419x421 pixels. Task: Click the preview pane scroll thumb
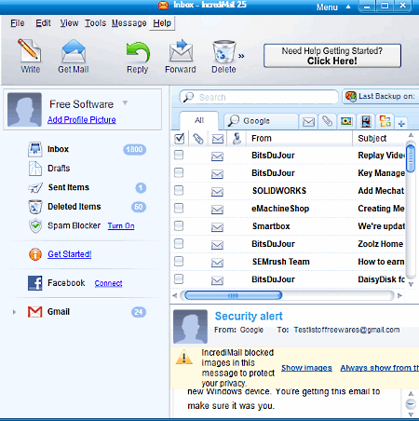pyautogui.click(x=411, y=404)
